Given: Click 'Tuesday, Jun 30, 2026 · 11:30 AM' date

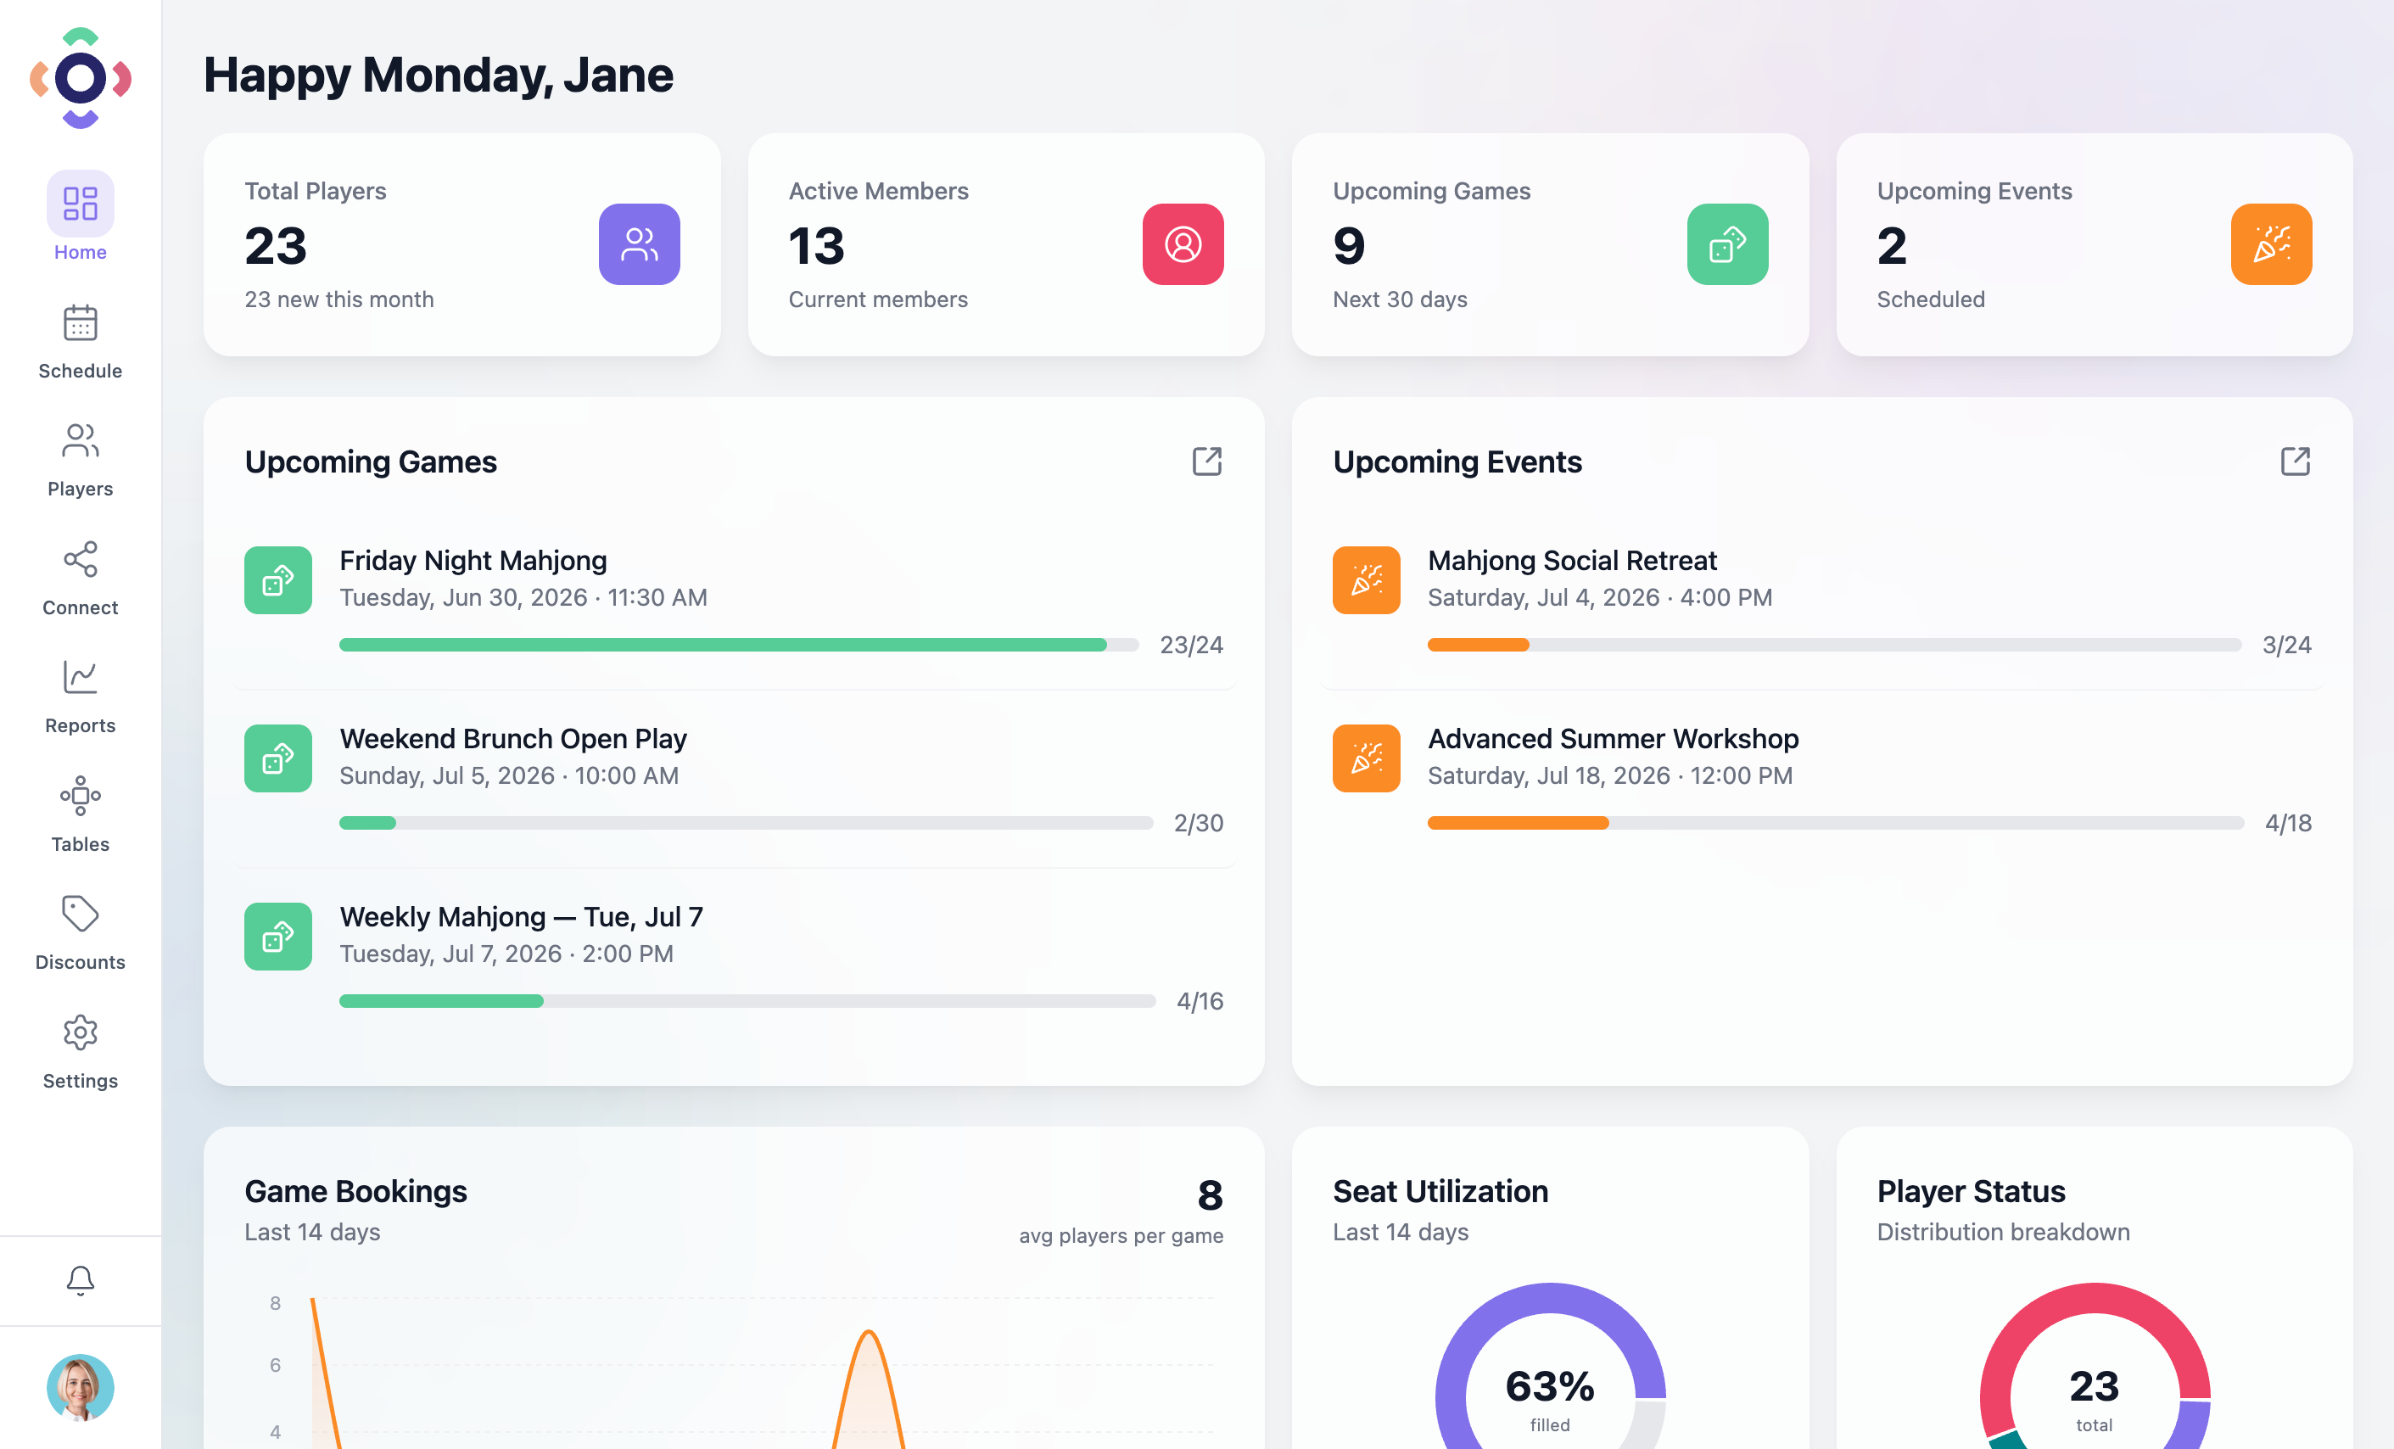Looking at the screenshot, I should [523, 598].
